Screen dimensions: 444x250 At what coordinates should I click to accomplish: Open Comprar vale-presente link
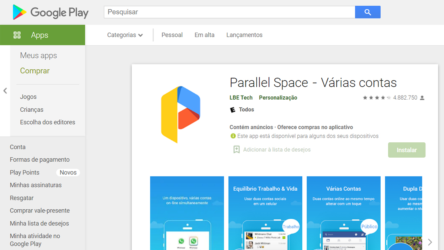coord(40,211)
